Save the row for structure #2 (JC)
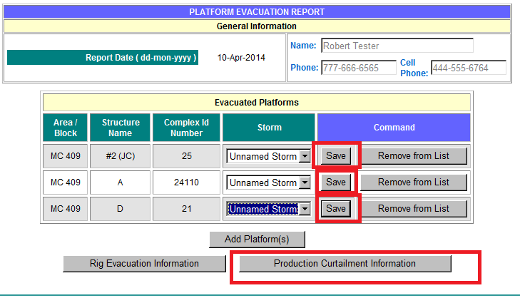The height and width of the screenshot is (298, 520). click(x=336, y=155)
